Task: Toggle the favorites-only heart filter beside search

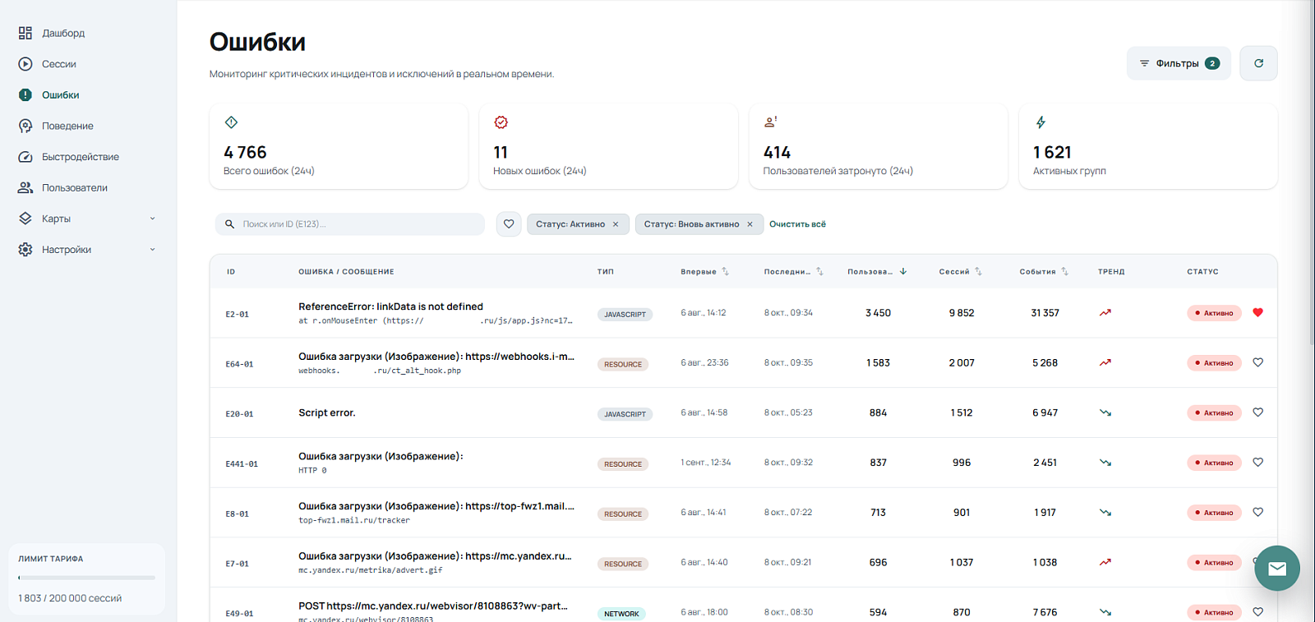Action: [x=509, y=224]
